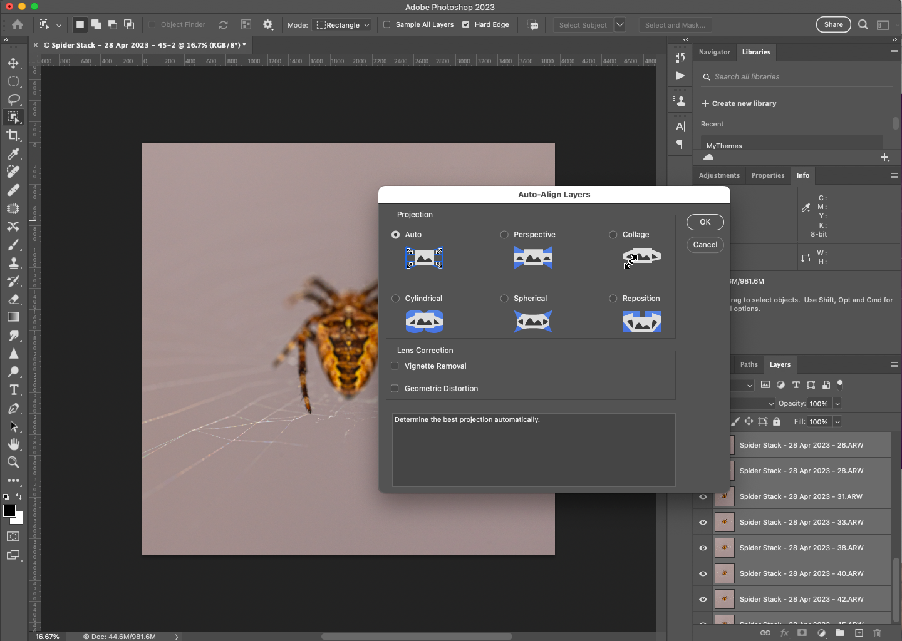Select the Auto projection radio button
The width and height of the screenshot is (902, 641).
(395, 235)
